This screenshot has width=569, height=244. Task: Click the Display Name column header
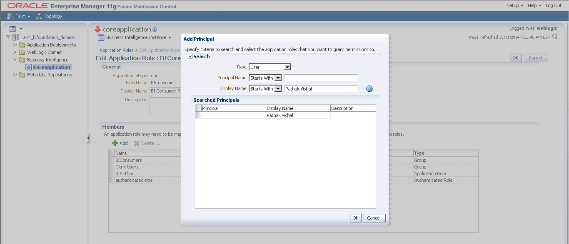tap(298, 108)
